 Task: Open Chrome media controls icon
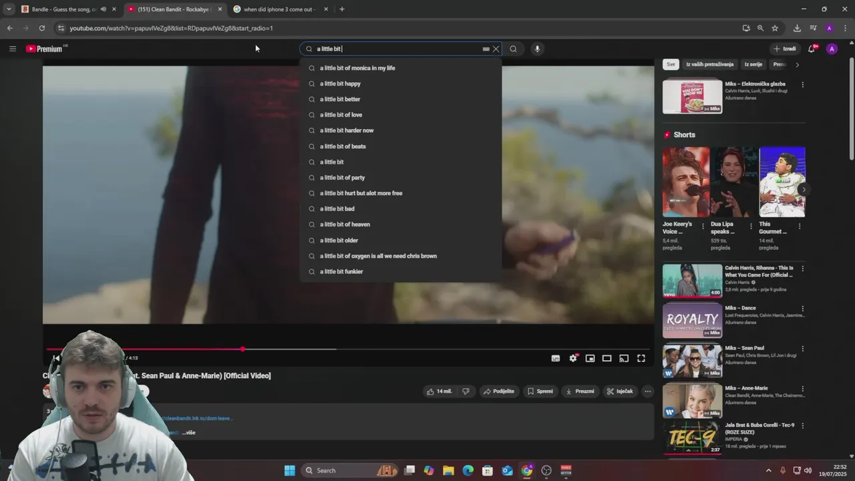813,28
